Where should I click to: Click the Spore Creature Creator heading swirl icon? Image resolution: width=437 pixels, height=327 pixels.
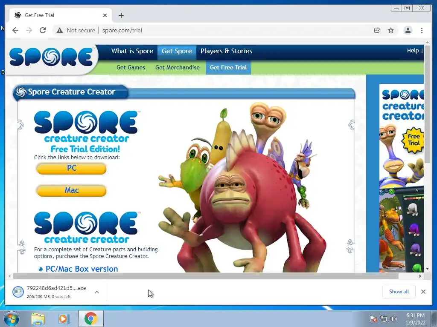tap(21, 92)
